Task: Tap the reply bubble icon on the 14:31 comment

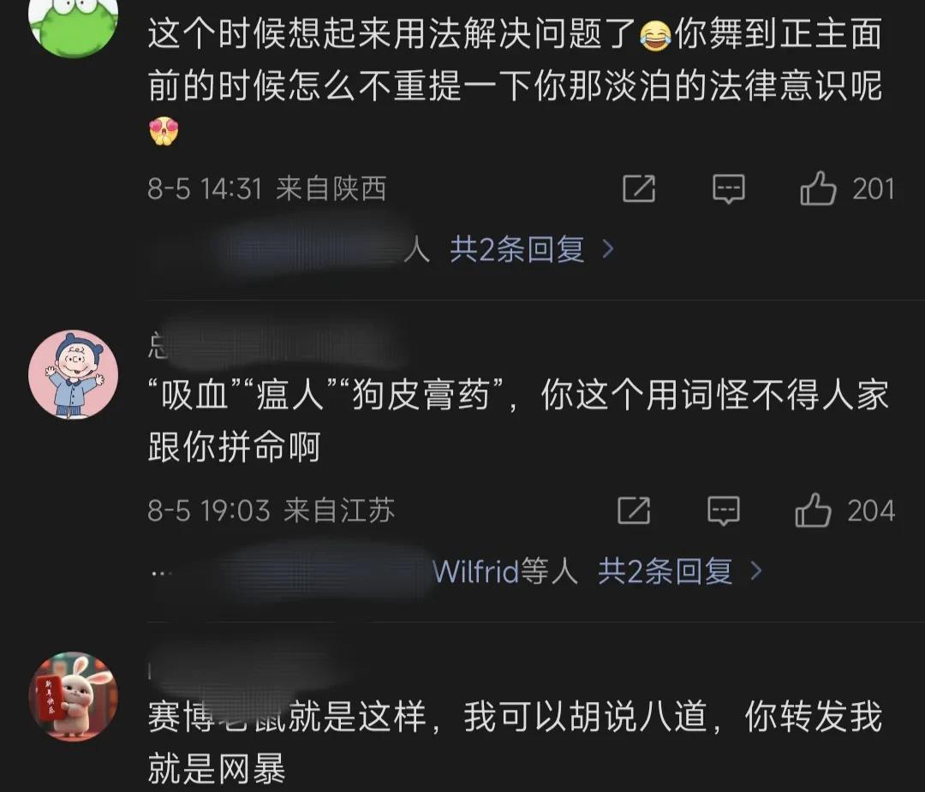Action: (x=729, y=189)
